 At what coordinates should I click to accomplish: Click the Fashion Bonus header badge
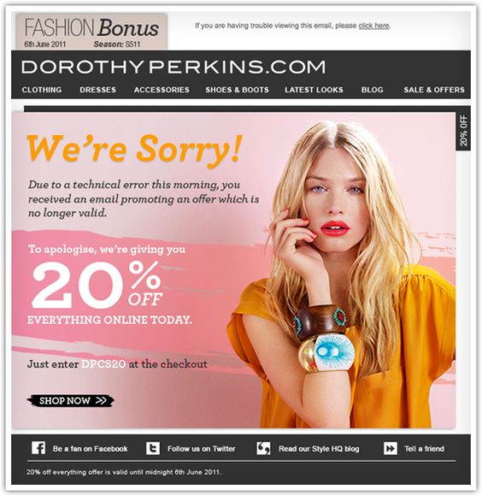91,32
